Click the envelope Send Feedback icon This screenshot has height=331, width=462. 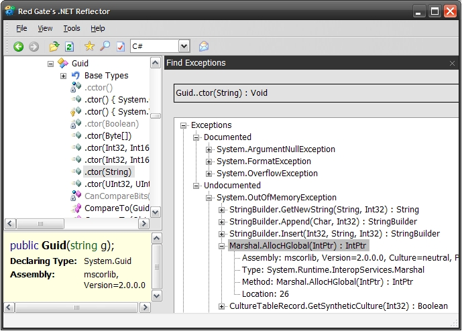[204, 46]
